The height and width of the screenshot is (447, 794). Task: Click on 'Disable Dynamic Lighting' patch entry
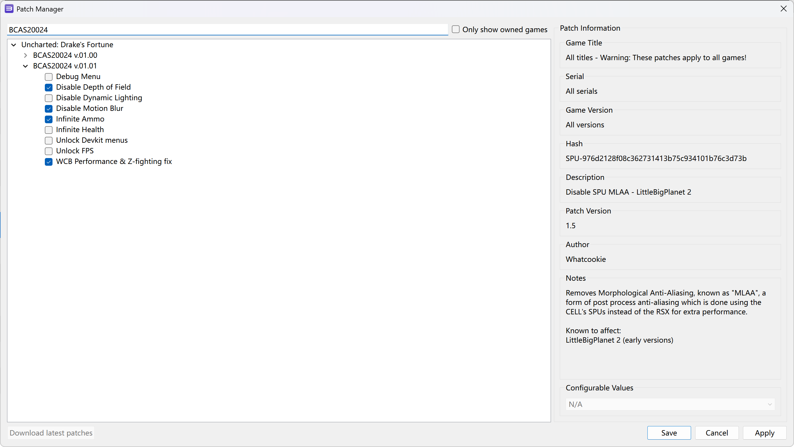pyautogui.click(x=99, y=98)
